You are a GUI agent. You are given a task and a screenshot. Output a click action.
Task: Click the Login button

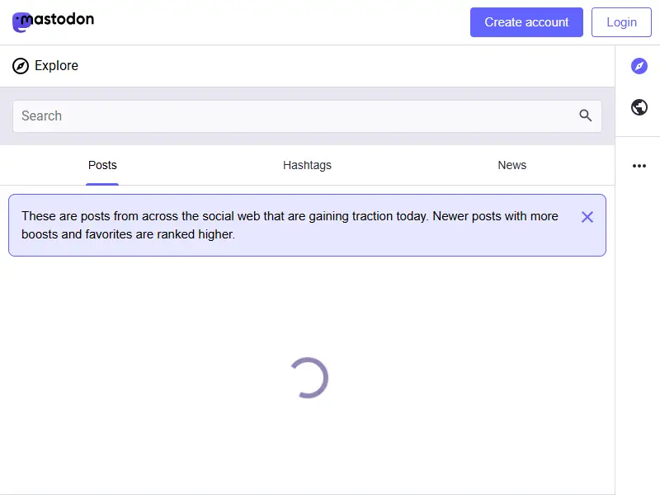point(621,22)
